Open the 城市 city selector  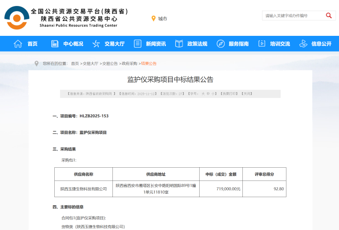pyautogui.click(x=162, y=19)
